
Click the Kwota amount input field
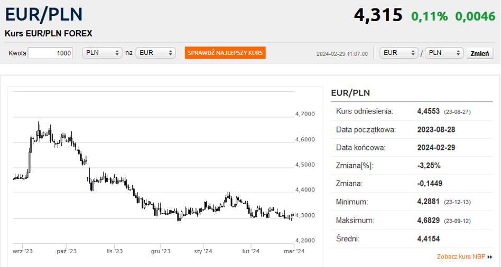50,53
